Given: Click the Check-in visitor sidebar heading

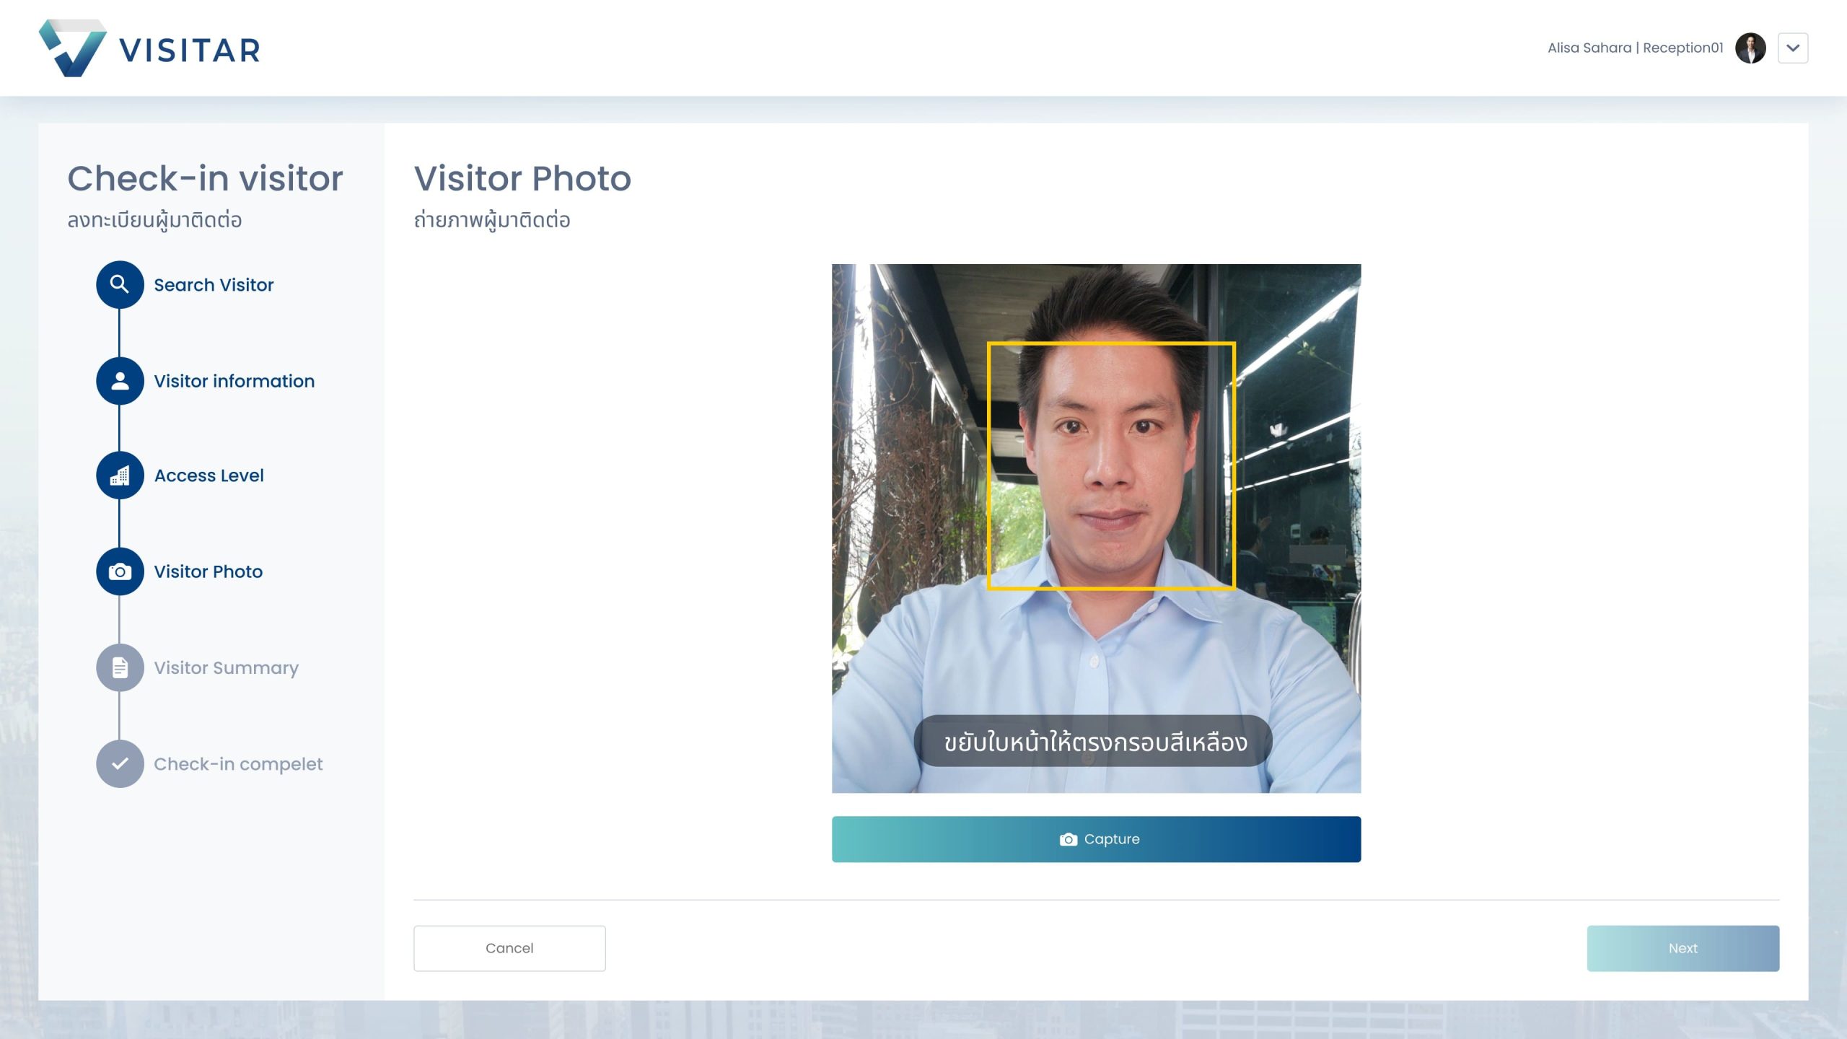Looking at the screenshot, I should (205, 178).
